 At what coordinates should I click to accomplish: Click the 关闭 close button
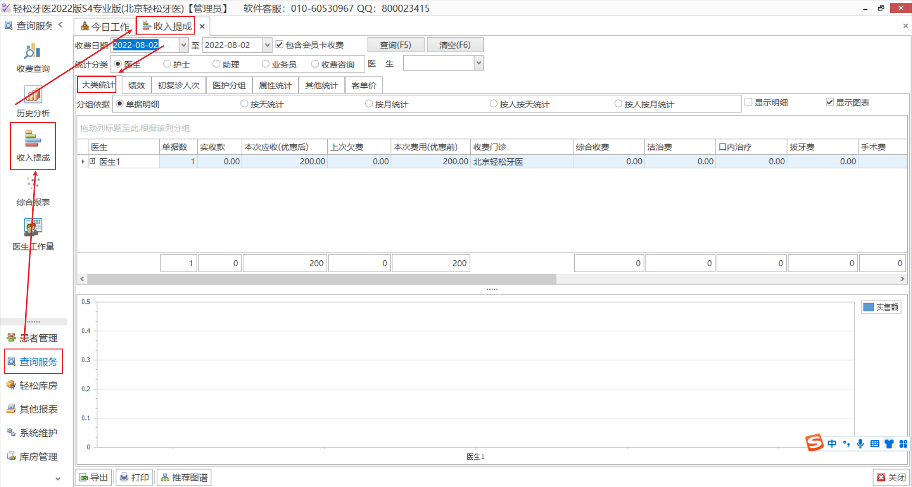pyautogui.click(x=892, y=478)
